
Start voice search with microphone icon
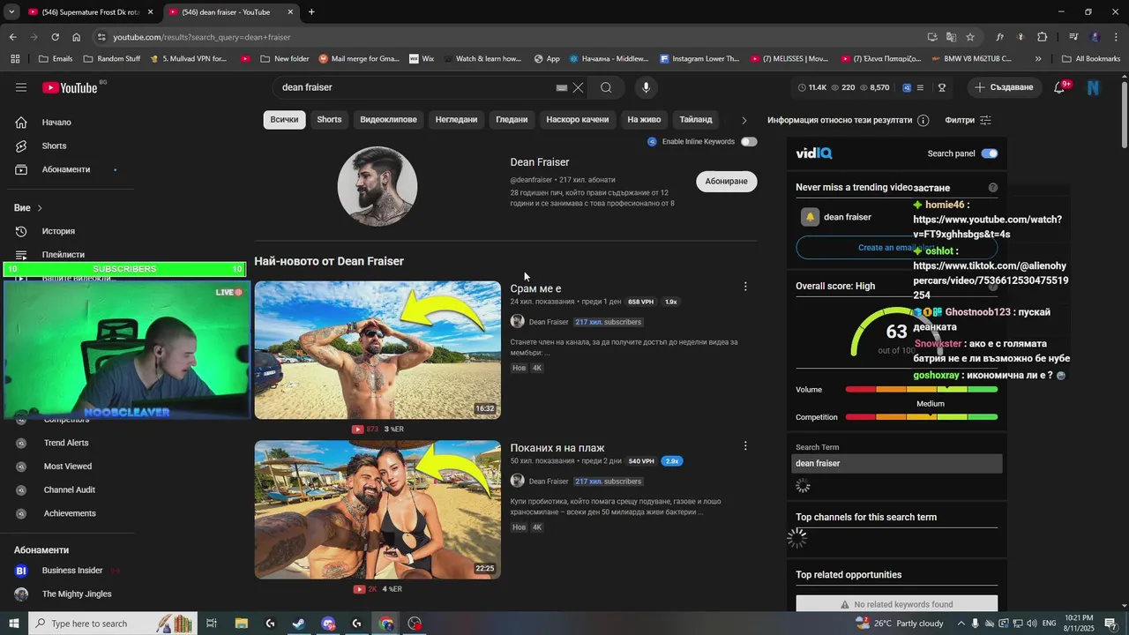pyautogui.click(x=646, y=87)
